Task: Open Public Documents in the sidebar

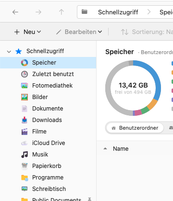Action: pyautogui.click(x=48, y=199)
